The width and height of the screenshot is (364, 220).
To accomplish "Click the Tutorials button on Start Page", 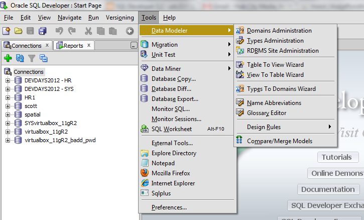I will point(338,157).
